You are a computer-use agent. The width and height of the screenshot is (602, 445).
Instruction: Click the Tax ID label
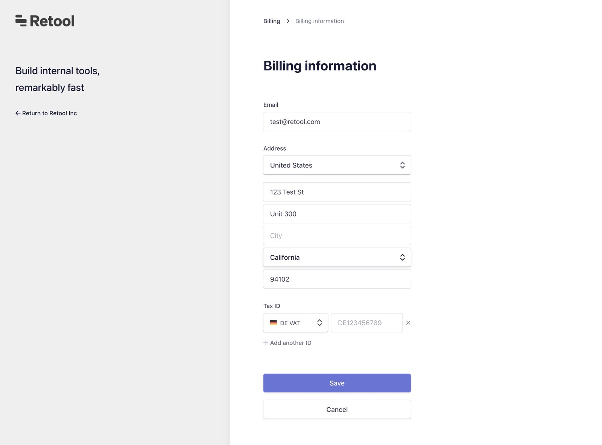coord(272,306)
